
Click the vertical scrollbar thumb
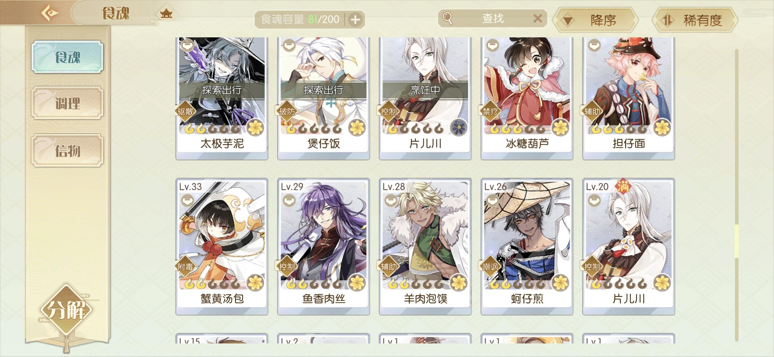pyautogui.click(x=737, y=241)
